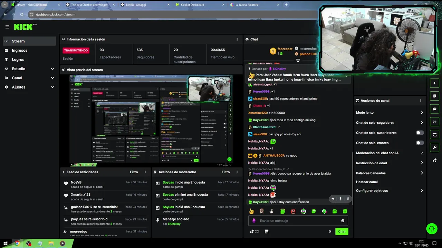Click the channel points infinity icon

[x=254, y=231]
